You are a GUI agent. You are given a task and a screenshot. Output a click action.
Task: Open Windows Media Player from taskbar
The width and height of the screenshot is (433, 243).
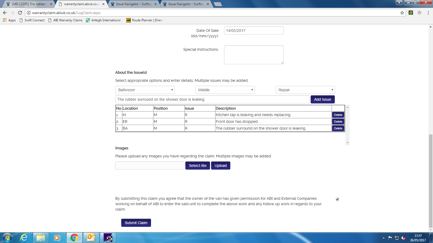[x=57, y=238]
